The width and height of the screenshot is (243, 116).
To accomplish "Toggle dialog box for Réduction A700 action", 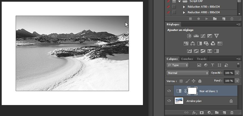I will (174, 7).
